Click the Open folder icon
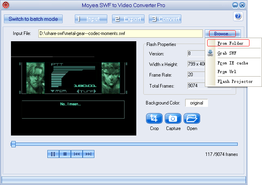 coord(192,119)
